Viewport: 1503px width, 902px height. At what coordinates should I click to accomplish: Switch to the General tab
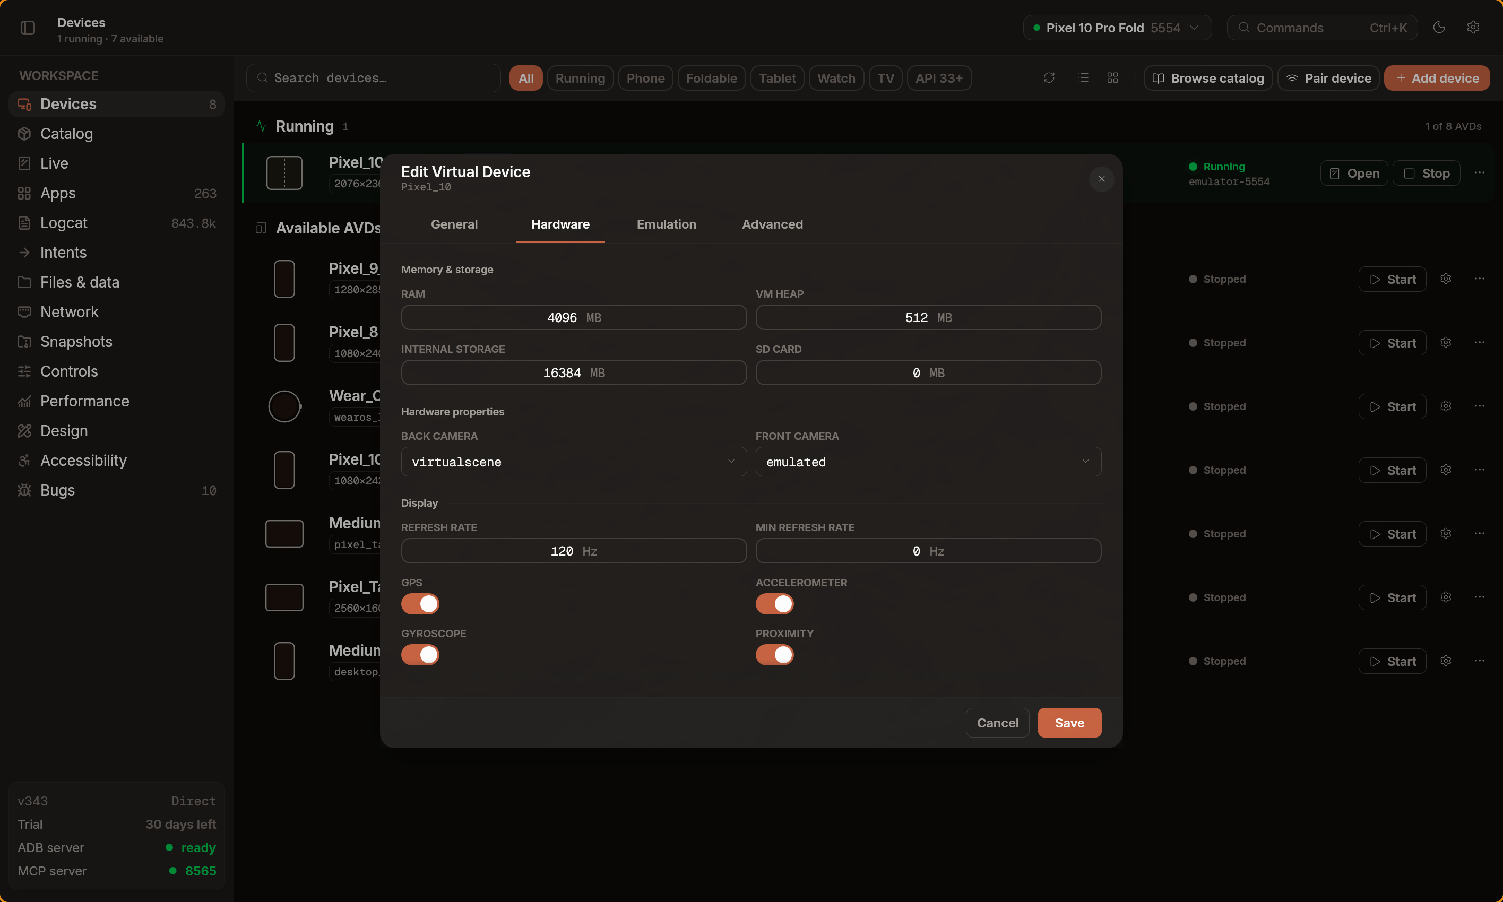pyautogui.click(x=454, y=224)
